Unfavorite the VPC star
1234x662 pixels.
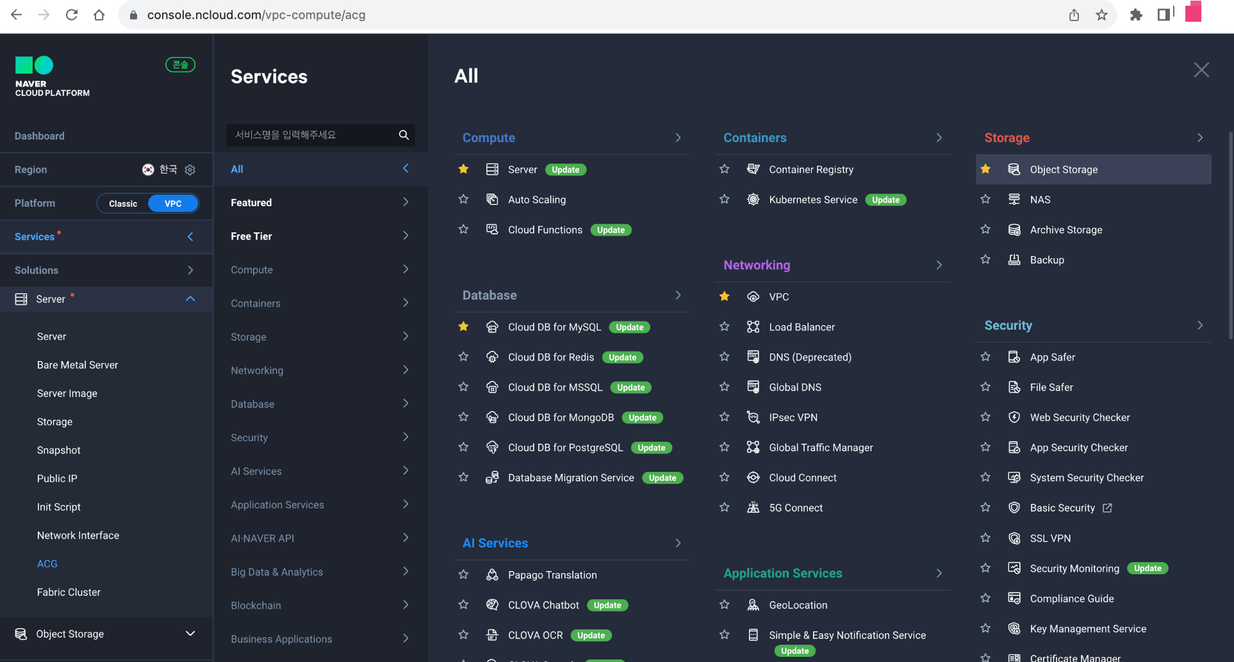pyautogui.click(x=725, y=296)
